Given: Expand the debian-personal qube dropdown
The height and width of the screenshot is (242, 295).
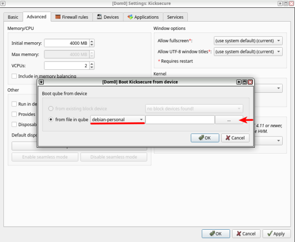Looking at the screenshot, I should click(x=118, y=119).
